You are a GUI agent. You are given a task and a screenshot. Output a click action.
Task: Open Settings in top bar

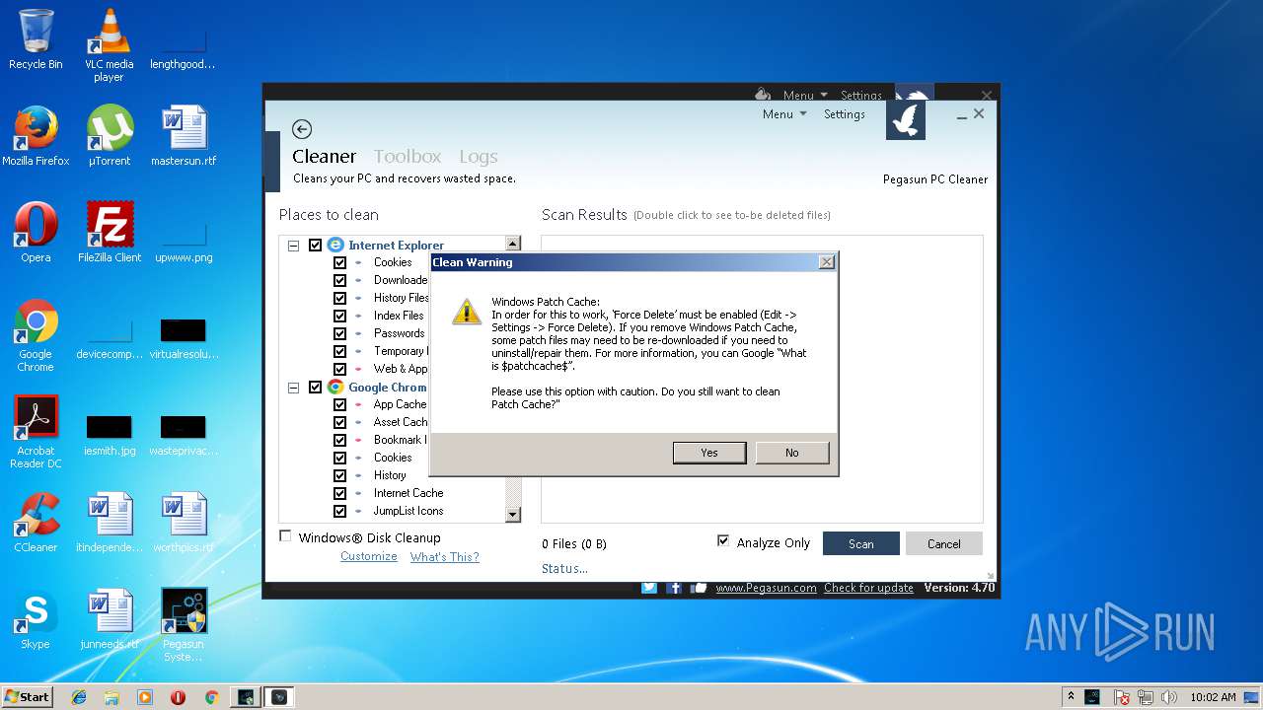click(845, 114)
